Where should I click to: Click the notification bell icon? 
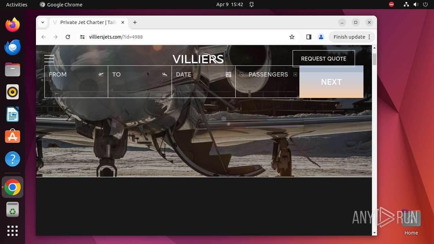[x=252, y=4]
